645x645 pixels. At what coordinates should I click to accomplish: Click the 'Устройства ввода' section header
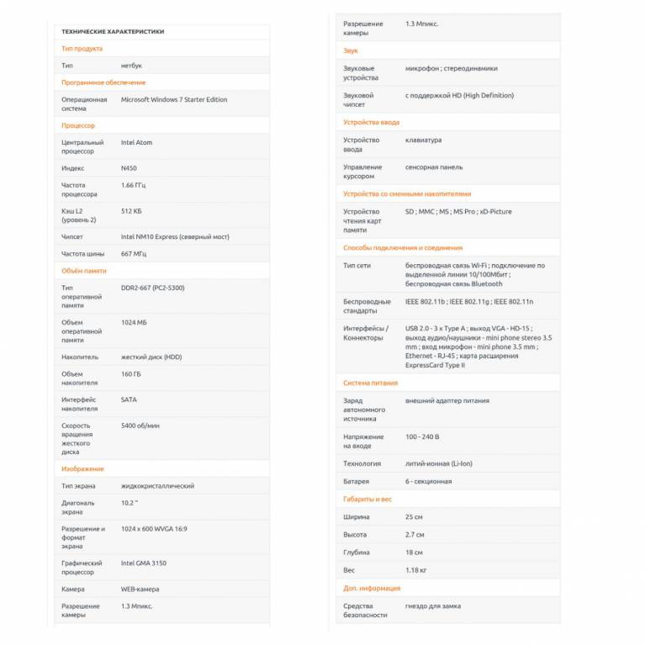pos(371,122)
